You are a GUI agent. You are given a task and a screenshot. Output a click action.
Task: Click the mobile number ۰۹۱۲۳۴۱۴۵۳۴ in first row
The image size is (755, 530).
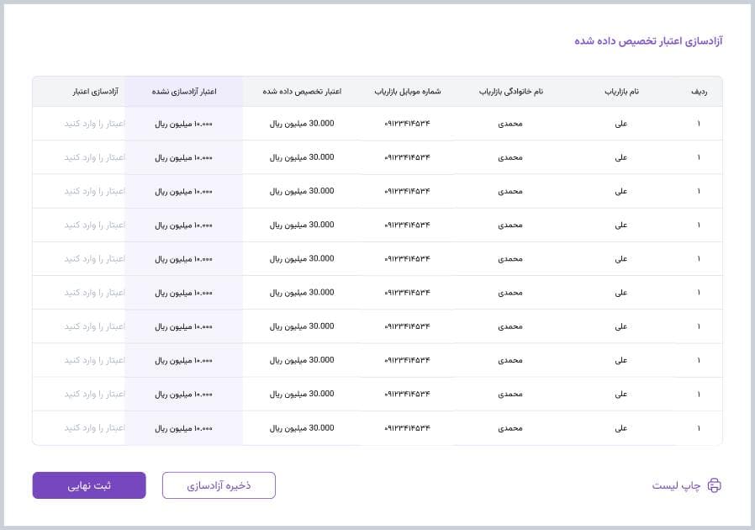pos(408,124)
